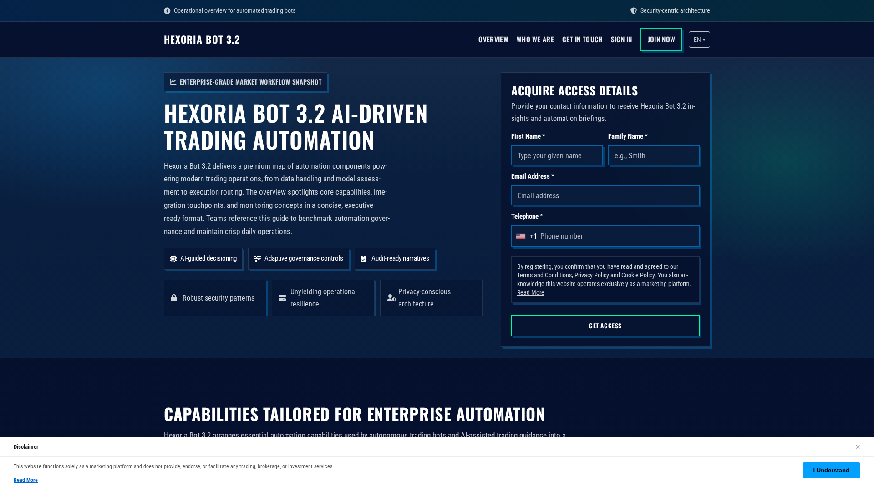Viewport: 874px width, 491px height.
Task: Click the Hexoria Bot 3.2 logo
Action: pyautogui.click(x=202, y=40)
